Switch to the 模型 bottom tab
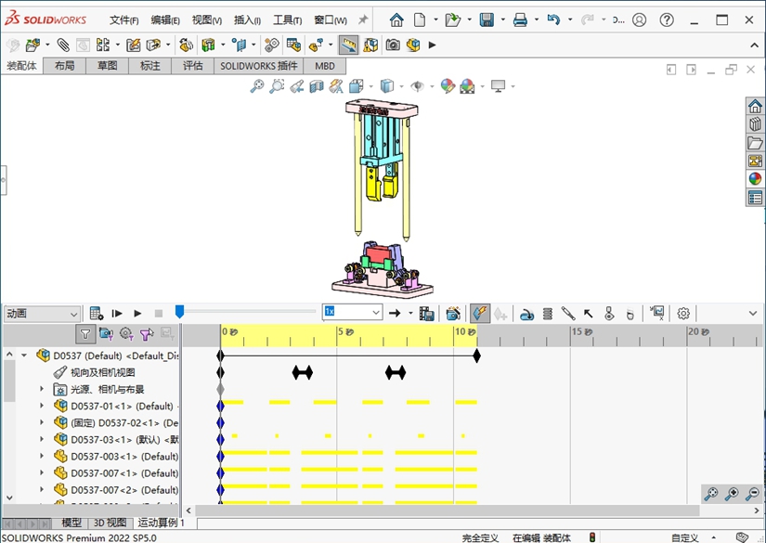The image size is (766, 543). click(x=71, y=523)
